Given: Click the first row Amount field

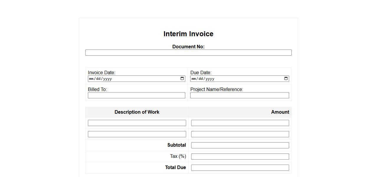Looking at the screenshot, I should pyautogui.click(x=240, y=123).
